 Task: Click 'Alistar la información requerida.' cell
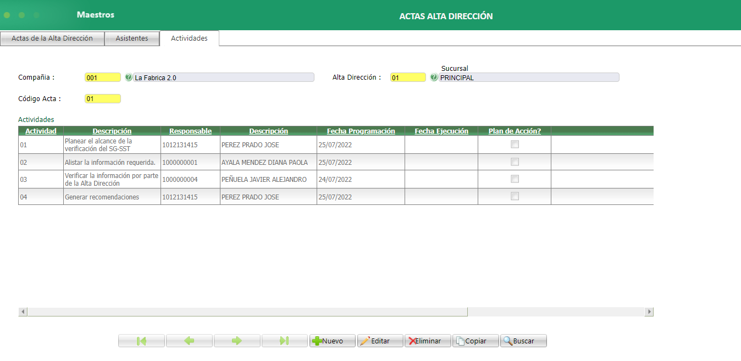[x=112, y=162]
